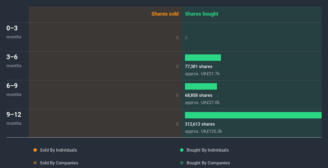Image resolution: width=328 pixels, height=168 pixels.
Task: Select the Bought By Individuals legend label
Action: point(207,150)
